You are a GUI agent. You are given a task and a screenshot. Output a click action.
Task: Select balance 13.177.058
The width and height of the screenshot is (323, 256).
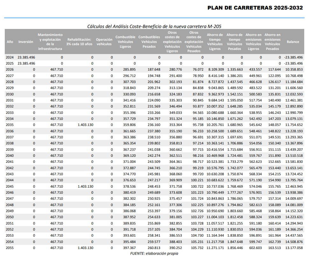point(294,248)
